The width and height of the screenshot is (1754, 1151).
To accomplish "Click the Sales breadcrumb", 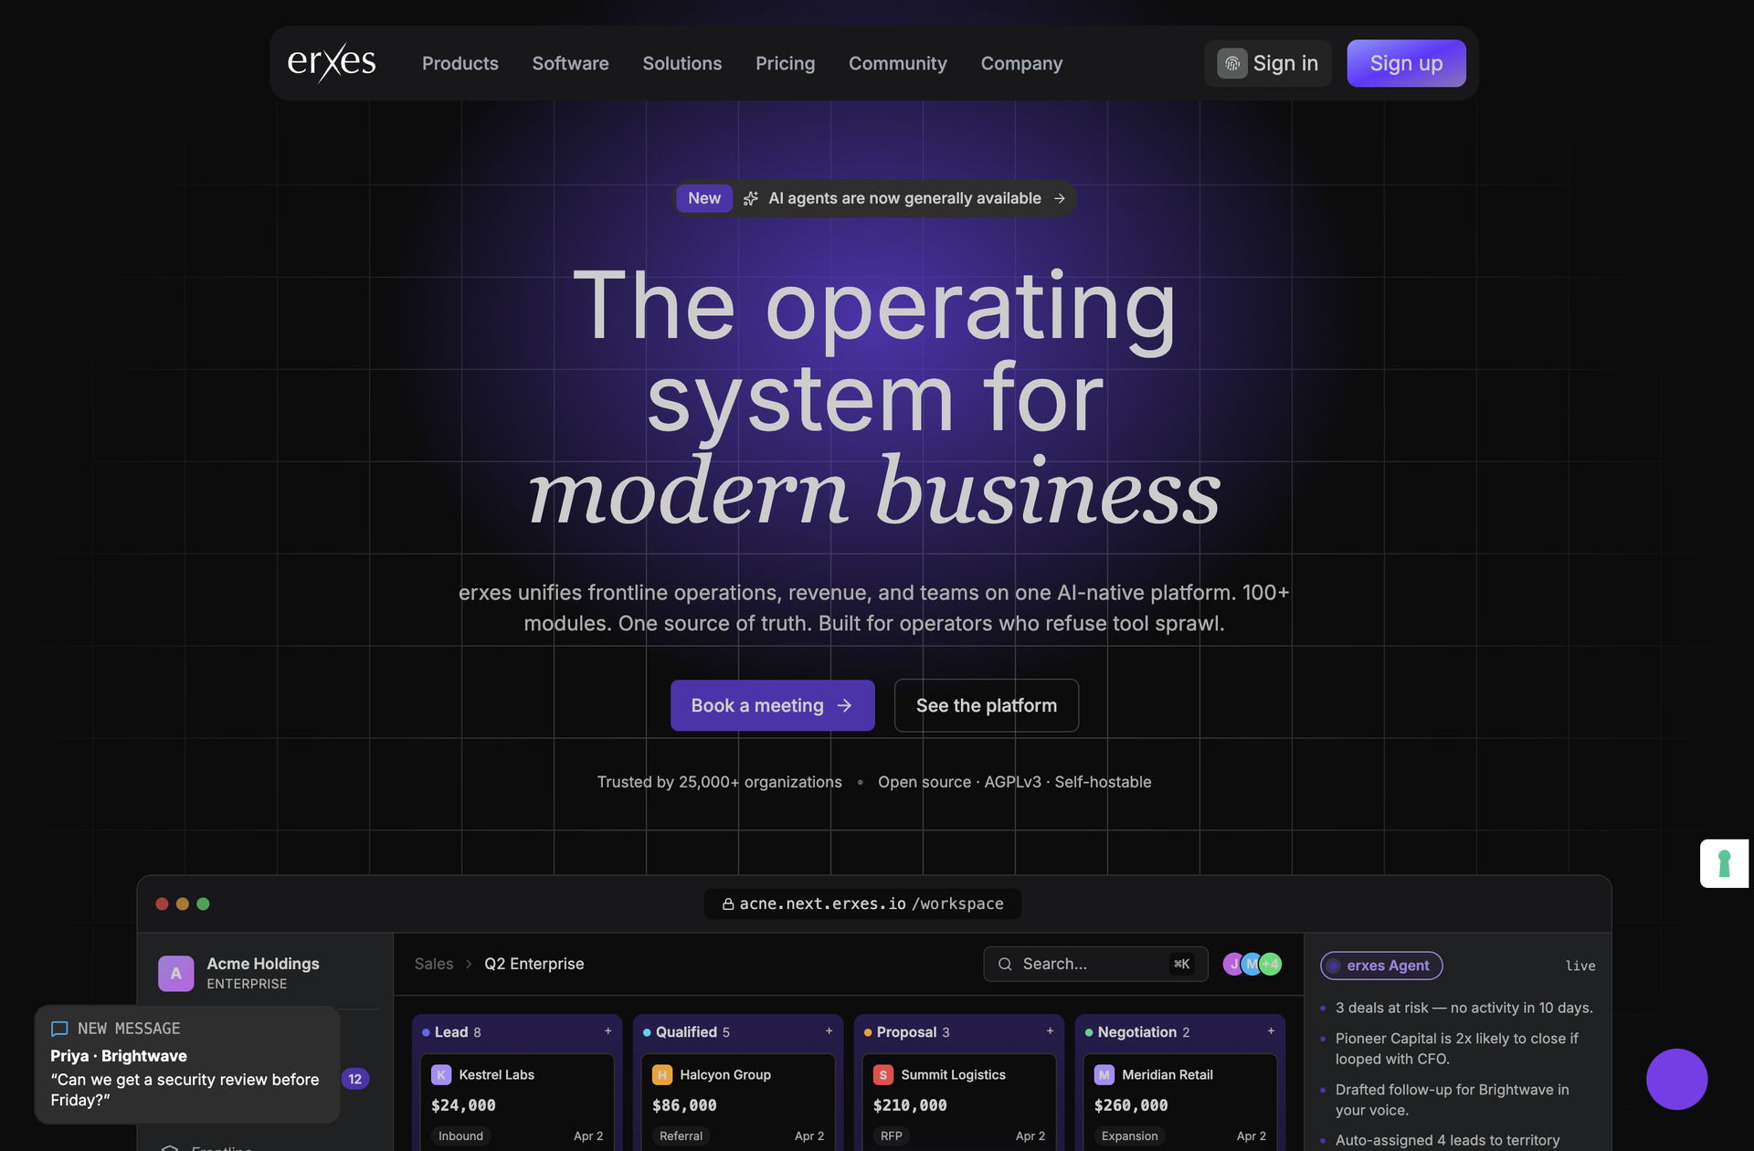I will tap(434, 964).
